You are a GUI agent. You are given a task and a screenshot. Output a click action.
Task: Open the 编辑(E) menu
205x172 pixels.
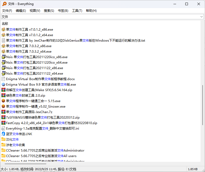21,11
